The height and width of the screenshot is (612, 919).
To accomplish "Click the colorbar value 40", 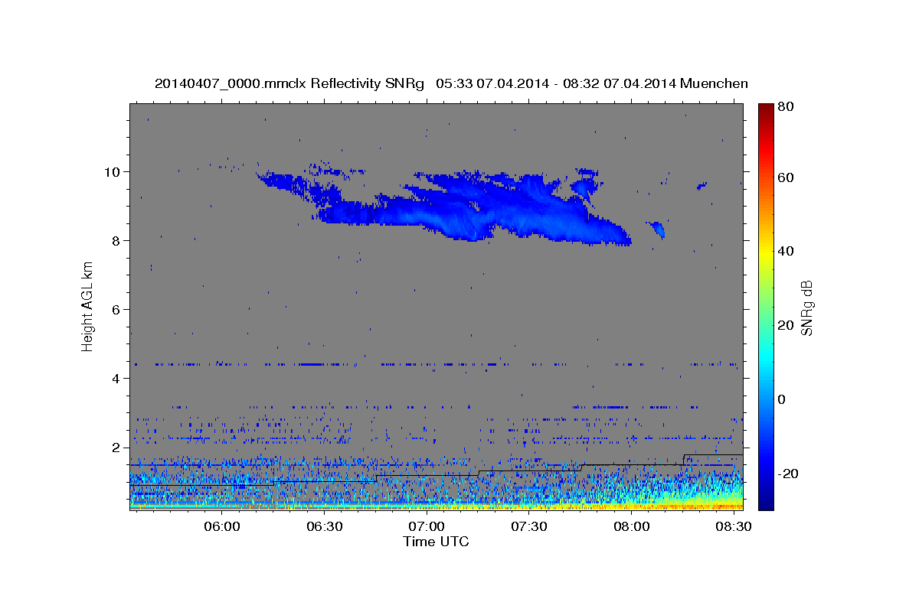I will [785, 251].
